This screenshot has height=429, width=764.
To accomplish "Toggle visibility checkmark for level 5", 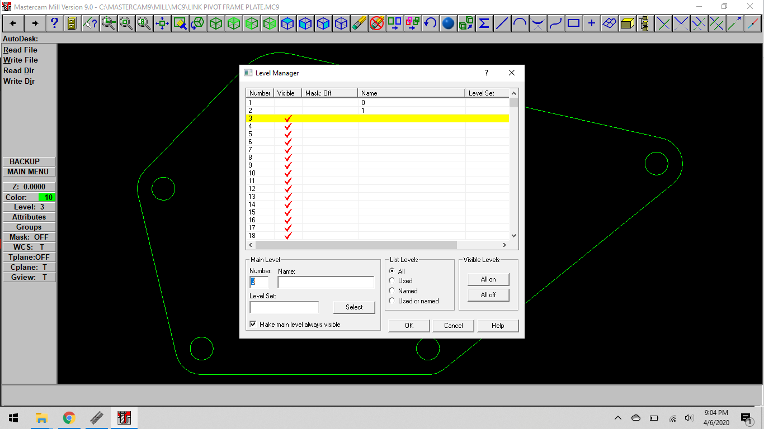I will tap(288, 134).
